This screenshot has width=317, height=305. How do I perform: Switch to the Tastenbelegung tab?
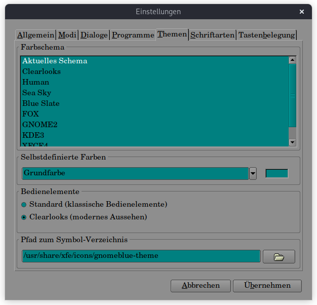click(266, 35)
